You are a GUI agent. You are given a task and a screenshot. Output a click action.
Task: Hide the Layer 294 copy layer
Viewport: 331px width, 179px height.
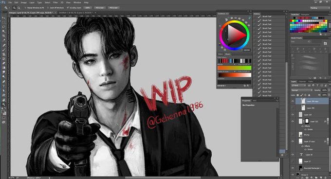293,101
